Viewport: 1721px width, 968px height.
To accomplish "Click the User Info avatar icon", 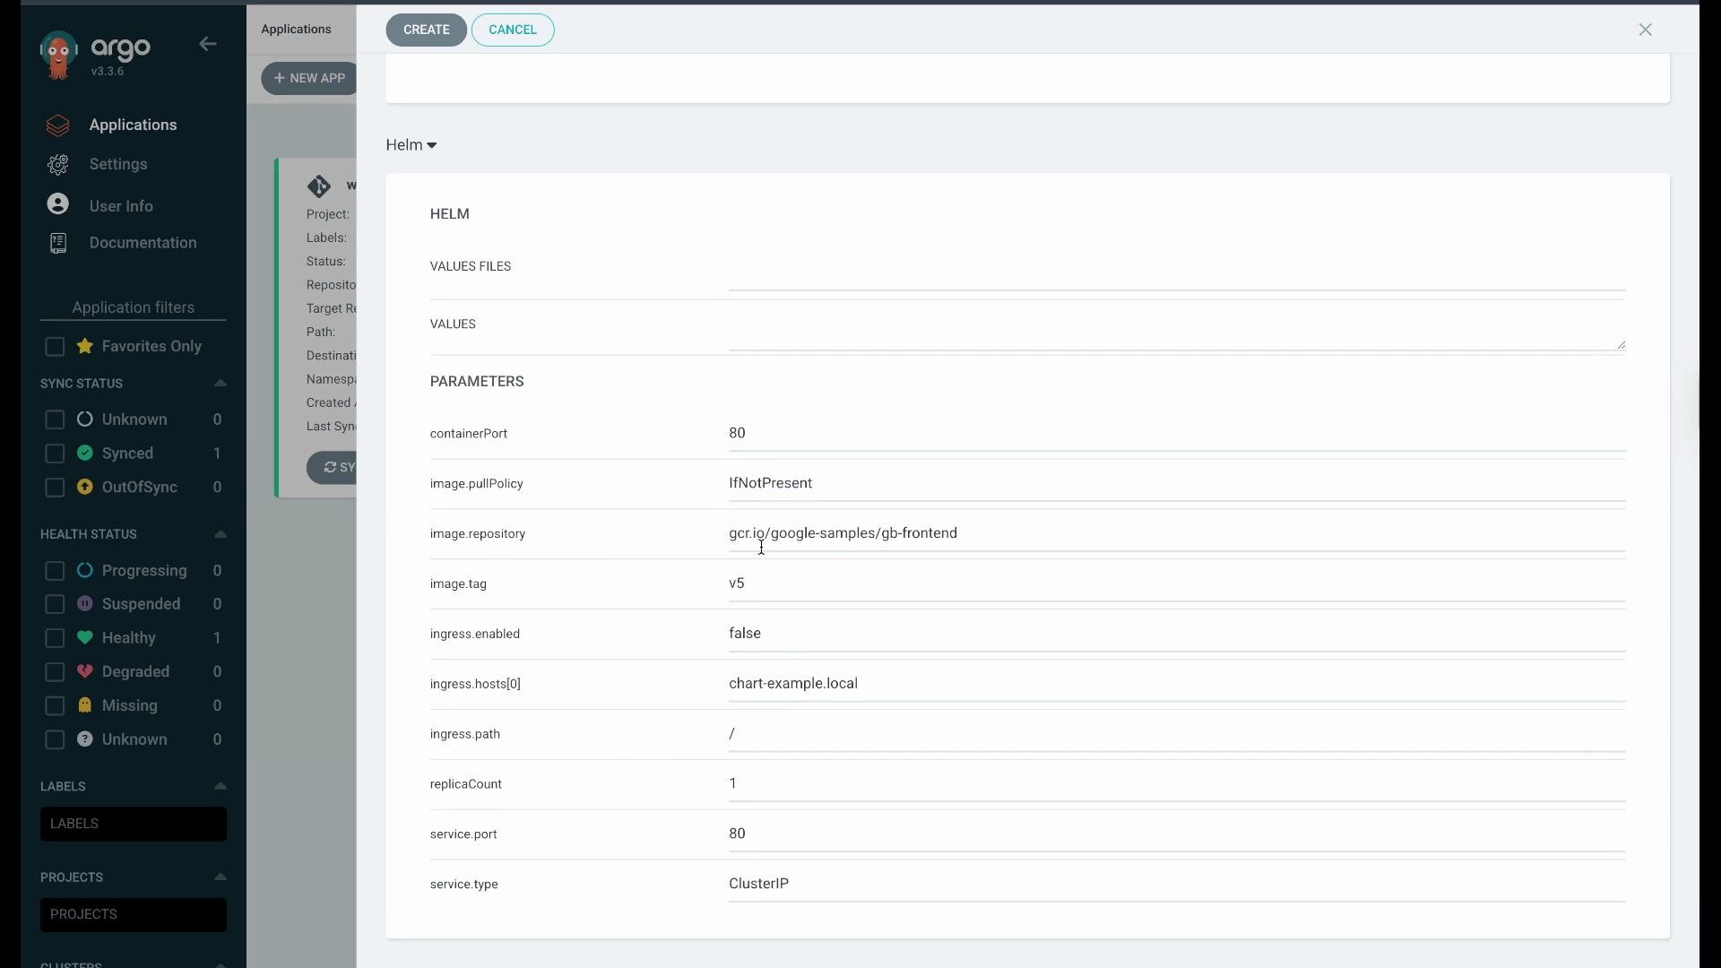I will (58, 204).
